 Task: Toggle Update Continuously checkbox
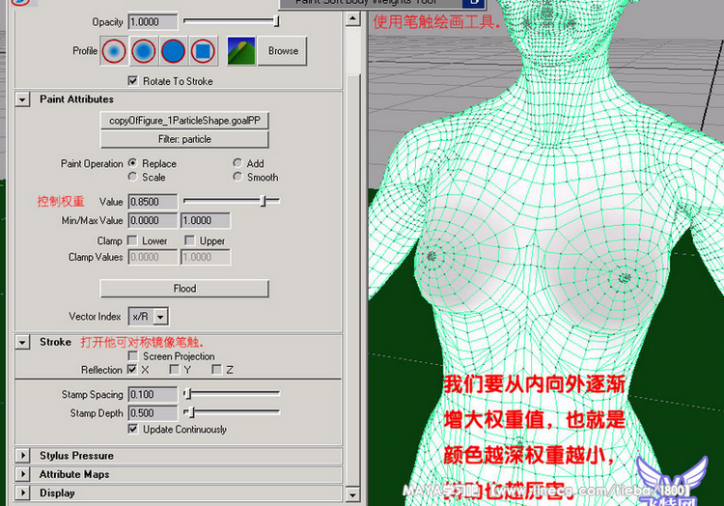pos(133,429)
